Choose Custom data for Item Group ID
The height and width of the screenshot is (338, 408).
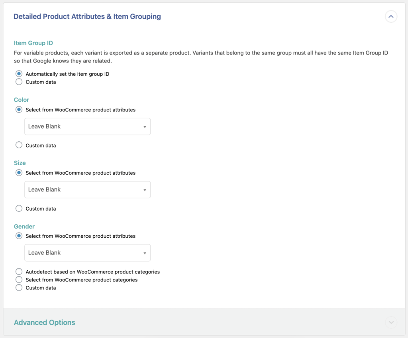tap(19, 82)
